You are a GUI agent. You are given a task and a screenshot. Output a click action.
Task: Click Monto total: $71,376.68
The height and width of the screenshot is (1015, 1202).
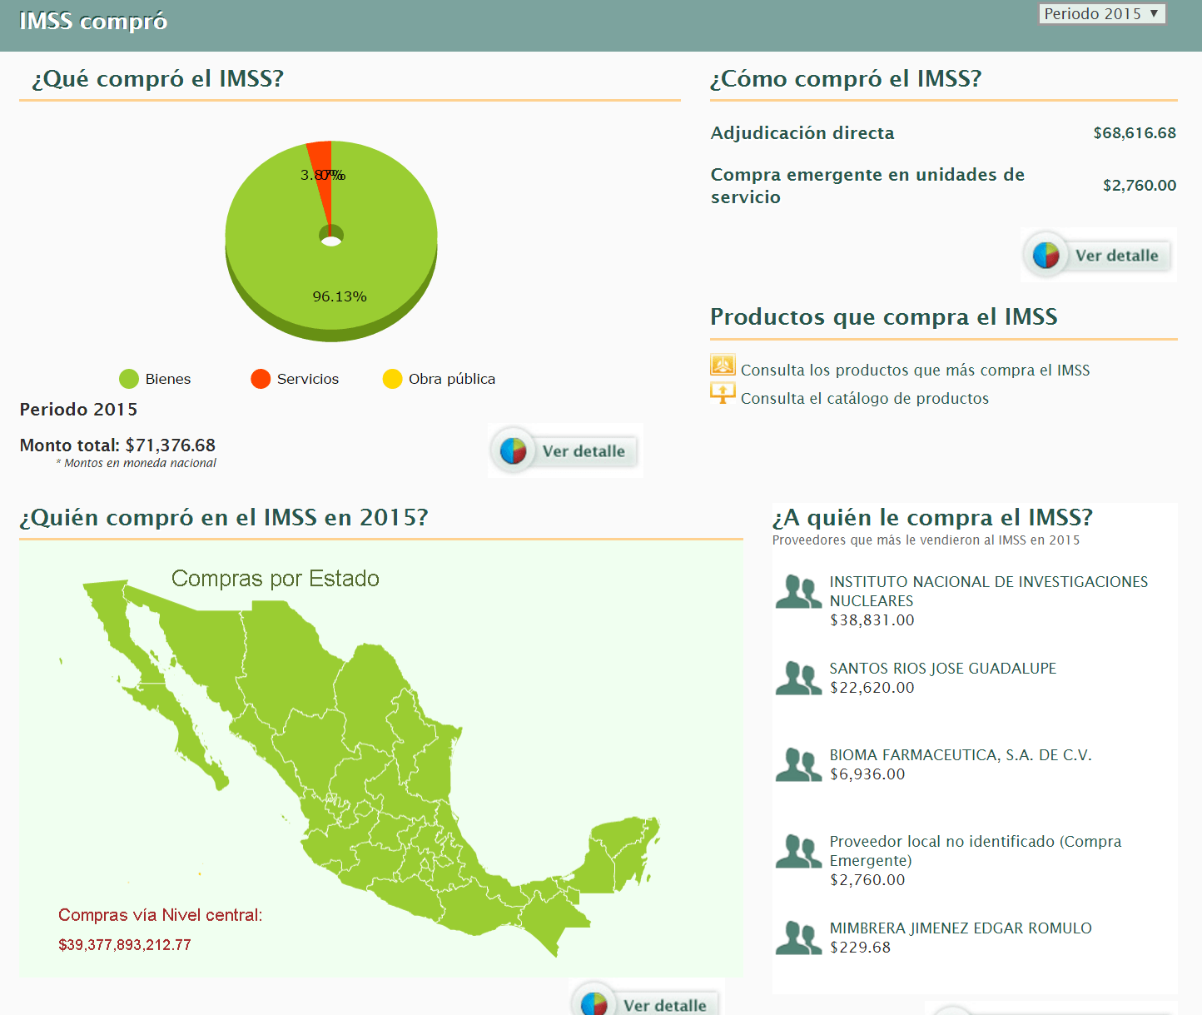coord(117,445)
